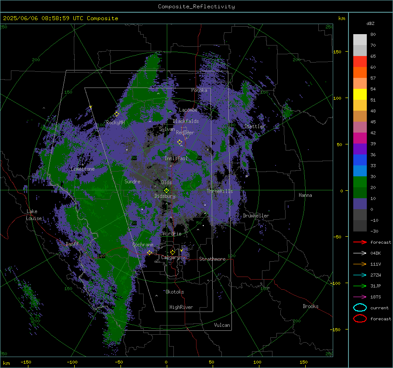Click the 'Lacombe' map label
393x368 pixels.
188,110
